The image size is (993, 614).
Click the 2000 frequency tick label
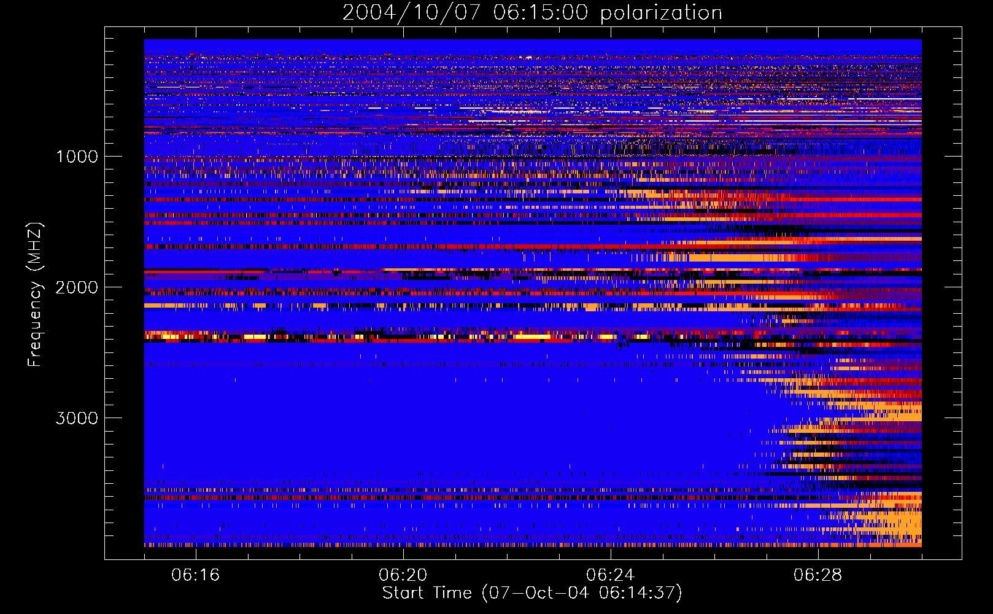click(77, 287)
